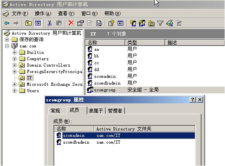Expand the Microsoft Exchange Security node

[x=14, y=84]
